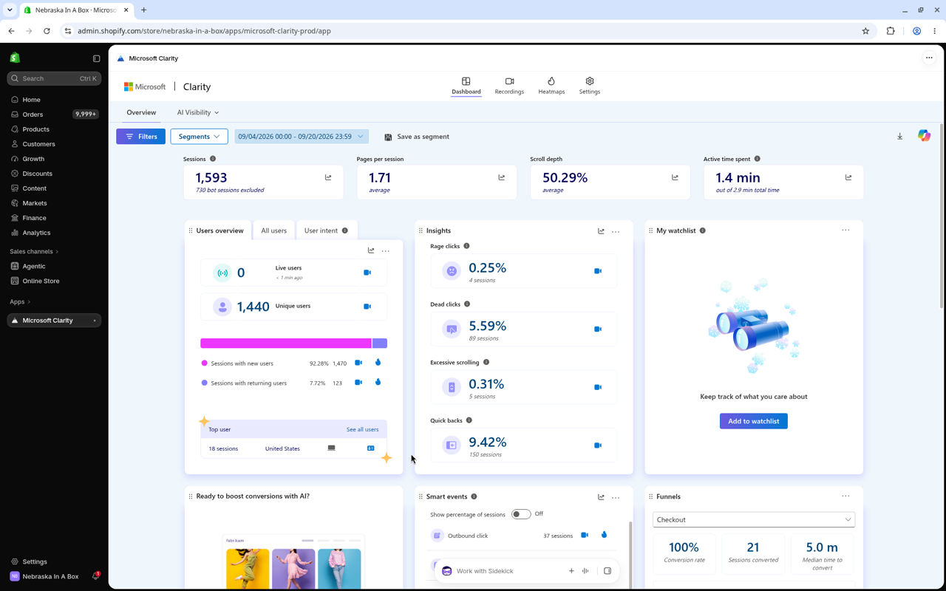This screenshot has width=946, height=591.
Task: Click Save as segment
Action: tap(417, 137)
